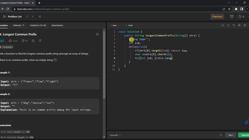
Task: Format code with braces icon
Action: (228, 25)
